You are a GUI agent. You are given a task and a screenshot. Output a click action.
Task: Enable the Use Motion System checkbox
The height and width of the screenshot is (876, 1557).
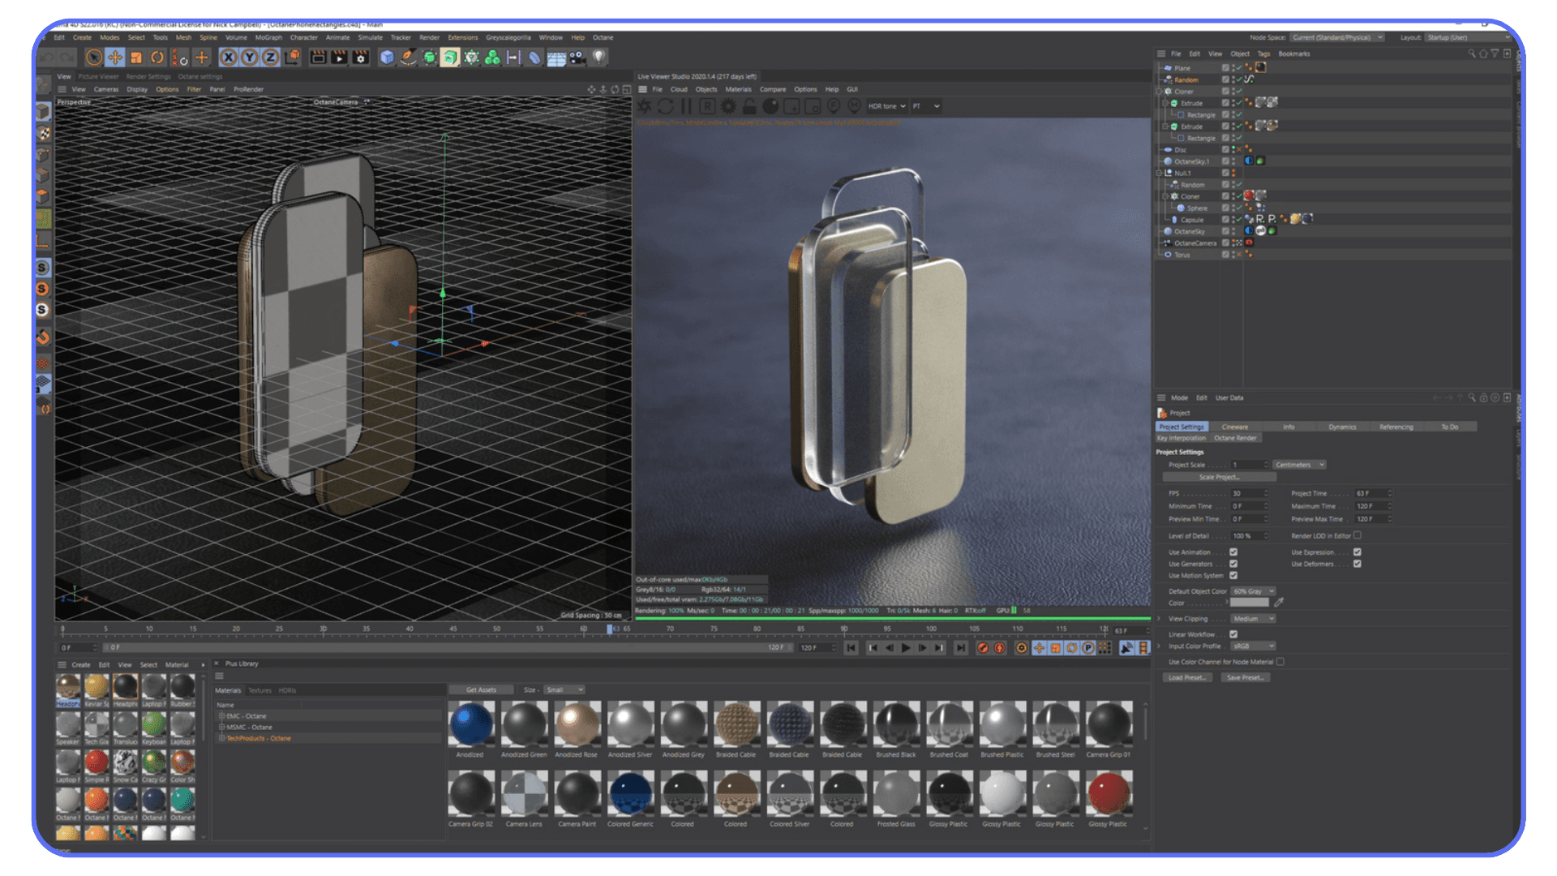(x=1233, y=575)
